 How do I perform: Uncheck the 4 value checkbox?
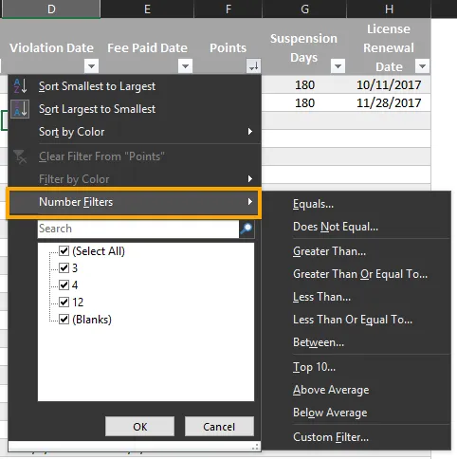tap(64, 285)
